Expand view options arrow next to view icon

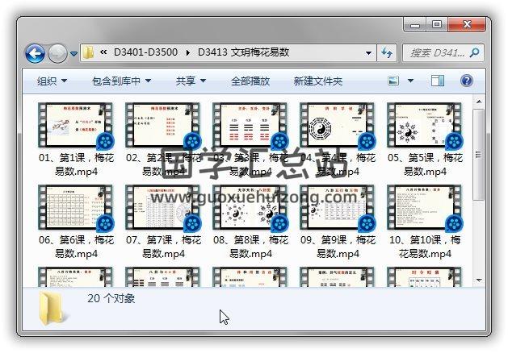(412, 81)
